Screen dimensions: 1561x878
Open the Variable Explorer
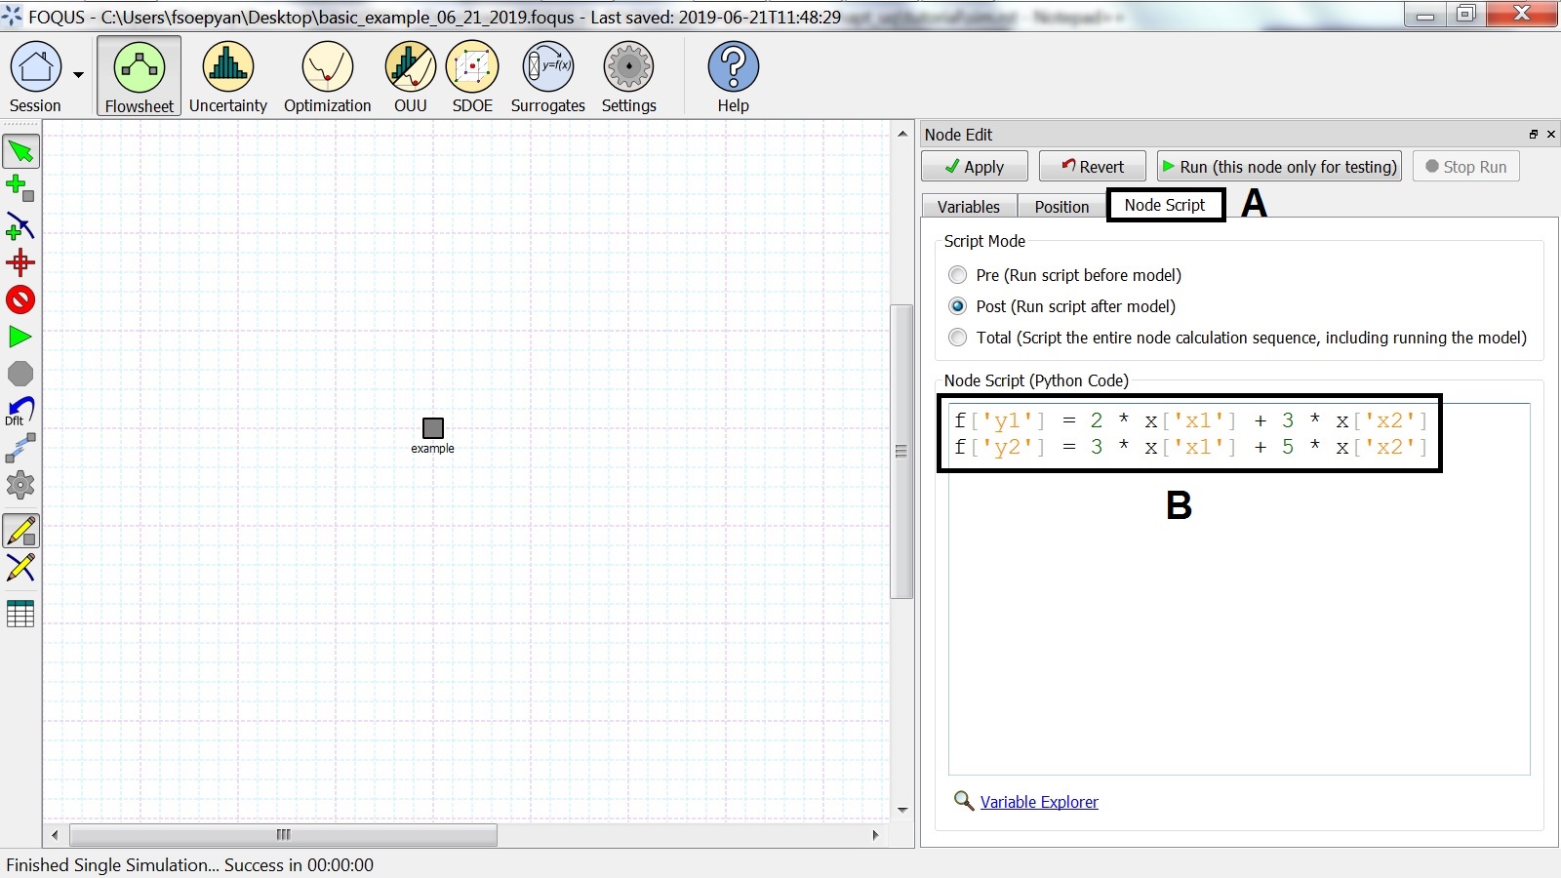click(x=1039, y=802)
